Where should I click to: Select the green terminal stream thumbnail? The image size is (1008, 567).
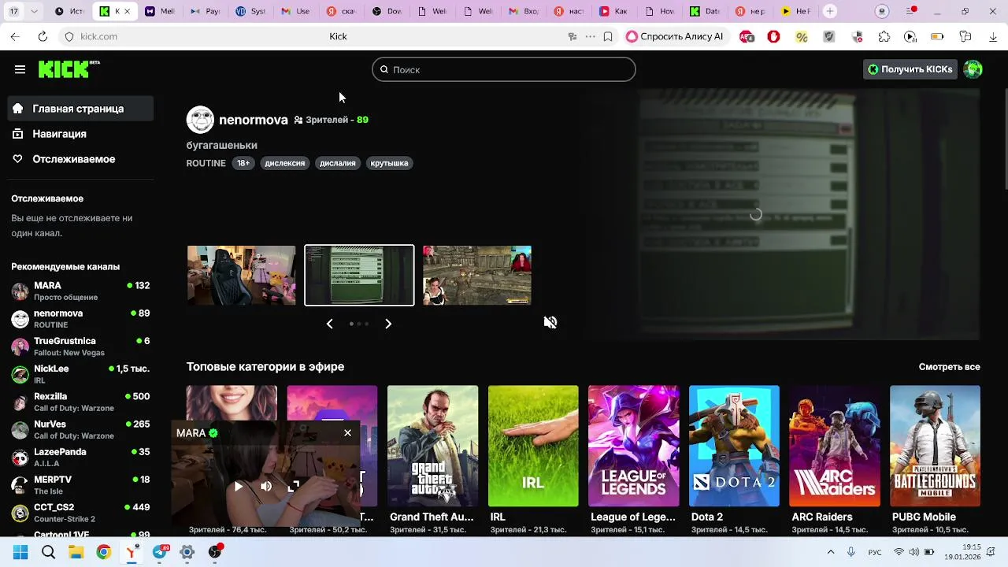pyautogui.click(x=359, y=275)
